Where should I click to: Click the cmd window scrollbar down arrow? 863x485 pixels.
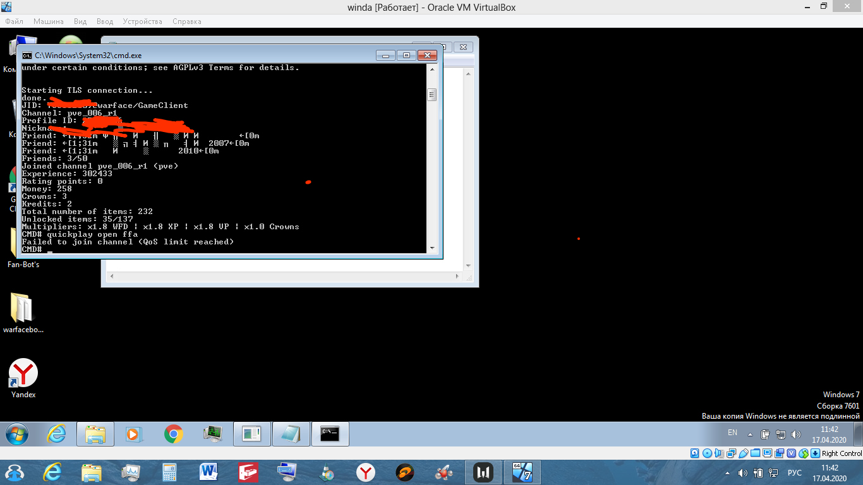click(x=433, y=246)
